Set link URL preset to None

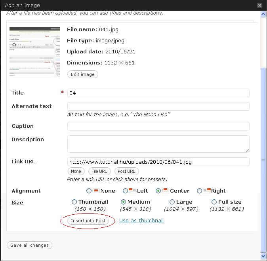[76, 171]
